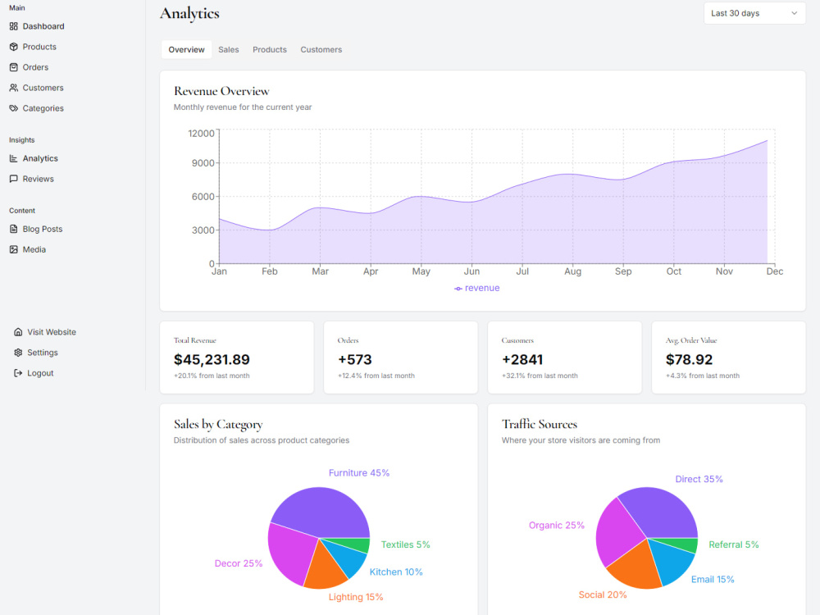Switch to the Overview tab

point(186,50)
